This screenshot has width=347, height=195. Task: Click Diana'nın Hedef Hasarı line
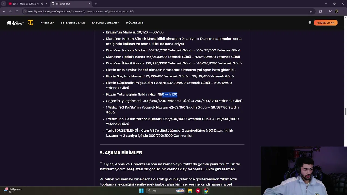pyautogui.click(x=173, y=57)
